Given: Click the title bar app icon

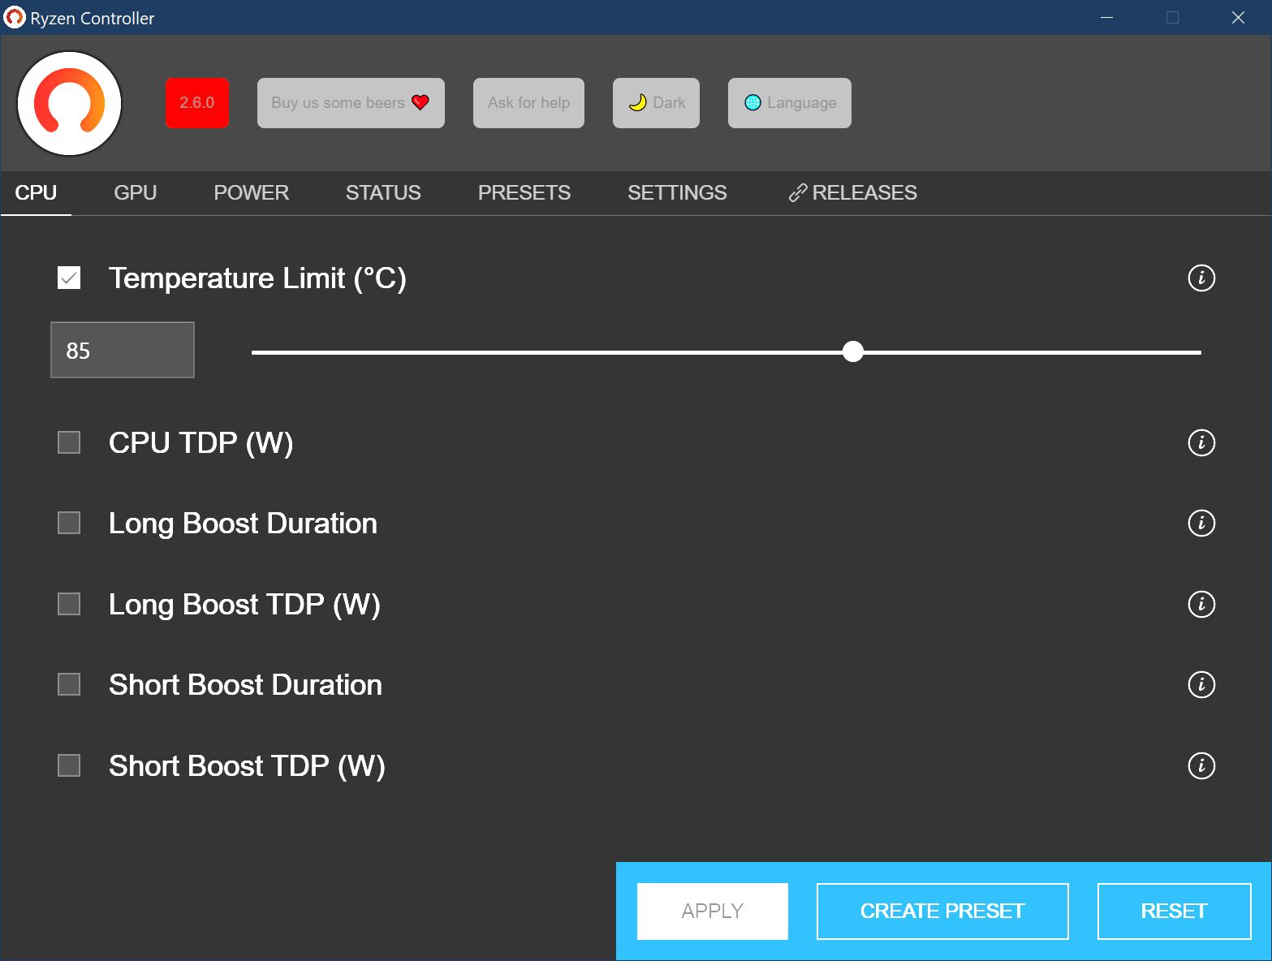Looking at the screenshot, I should pyautogui.click(x=15, y=17).
